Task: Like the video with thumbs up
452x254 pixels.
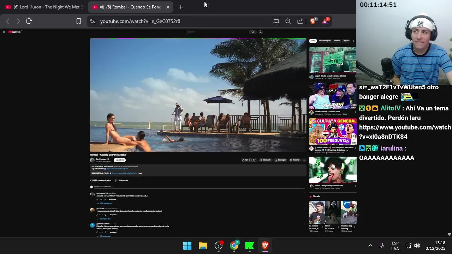Action: [x=246, y=160]
